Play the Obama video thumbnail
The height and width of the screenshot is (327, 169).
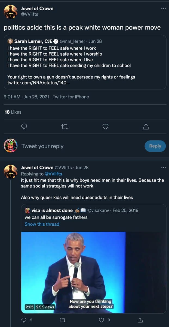93,272
